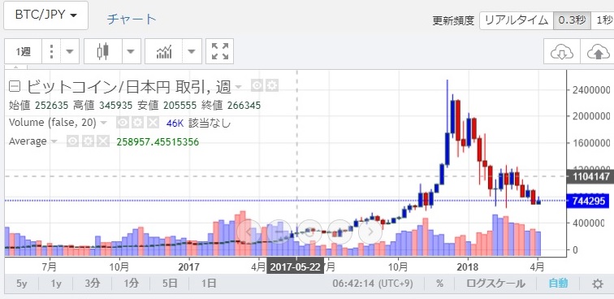Open chart settings gear in the bottom bar
The image size is (614, 299).
coord(598,284)
